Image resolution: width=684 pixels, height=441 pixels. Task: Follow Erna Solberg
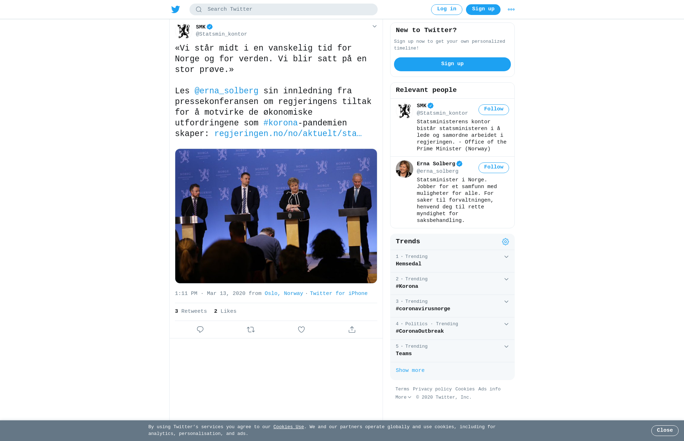click(x=494, y=167)
